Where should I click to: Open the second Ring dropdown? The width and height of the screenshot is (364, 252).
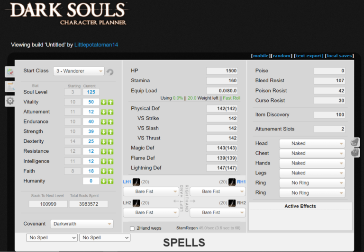tap(312, 193)
